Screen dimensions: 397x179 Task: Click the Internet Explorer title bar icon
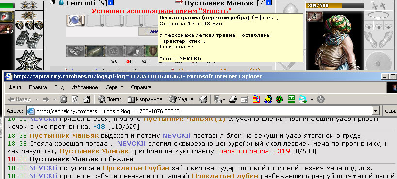click(9, 76)
